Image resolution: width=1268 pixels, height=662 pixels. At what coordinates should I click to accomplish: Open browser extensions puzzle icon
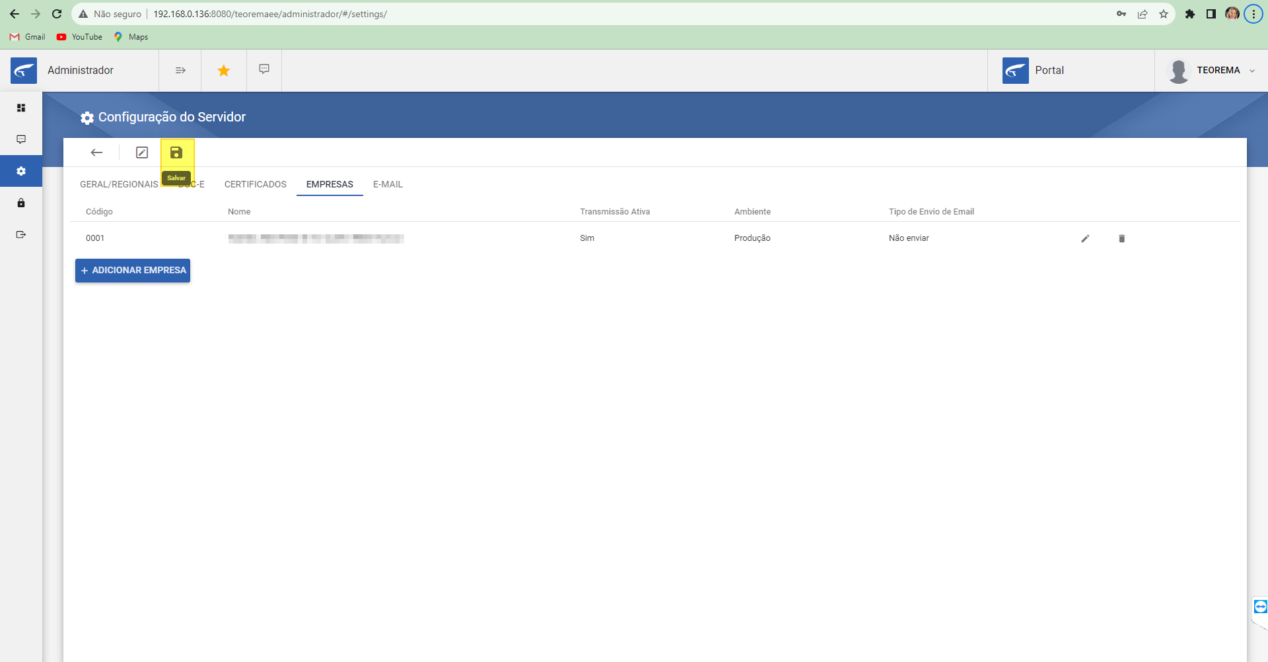[1190, 14]
